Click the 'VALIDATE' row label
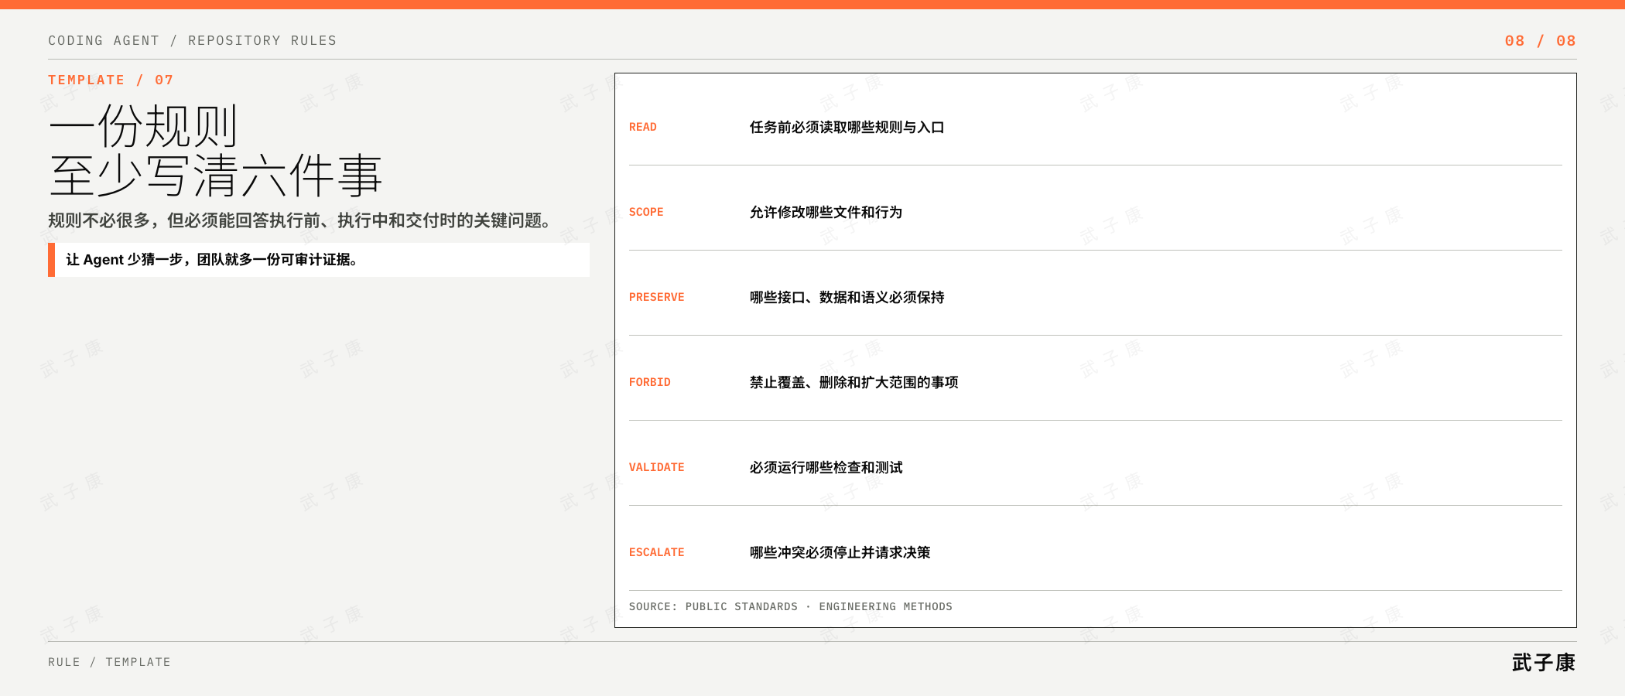Viewport: 1625px width, 696px height. point(656,467)
